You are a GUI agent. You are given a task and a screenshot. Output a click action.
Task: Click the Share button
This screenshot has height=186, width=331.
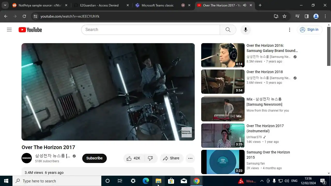(x=171, y=158)
